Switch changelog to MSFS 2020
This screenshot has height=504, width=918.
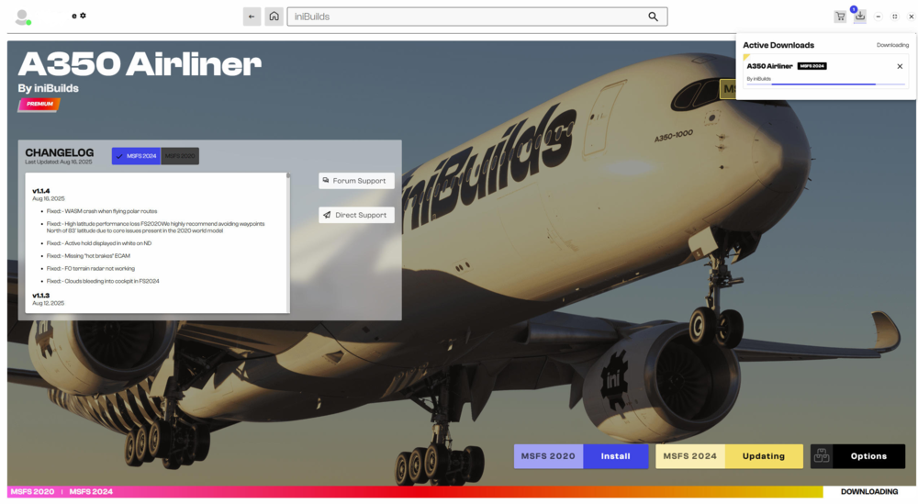(180, 156)
